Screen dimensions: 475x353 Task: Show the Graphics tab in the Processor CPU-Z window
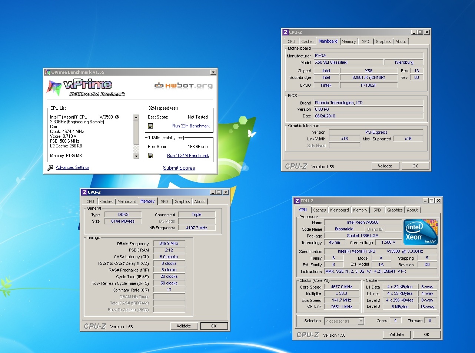395,210
